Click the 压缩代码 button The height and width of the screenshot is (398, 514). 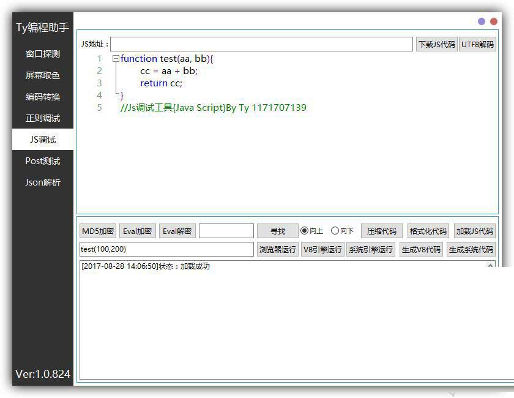382,231
